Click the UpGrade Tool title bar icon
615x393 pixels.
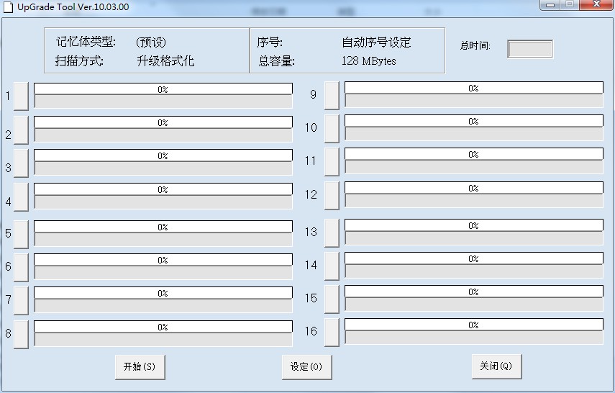pyautogui.click(x=9, y=6)
